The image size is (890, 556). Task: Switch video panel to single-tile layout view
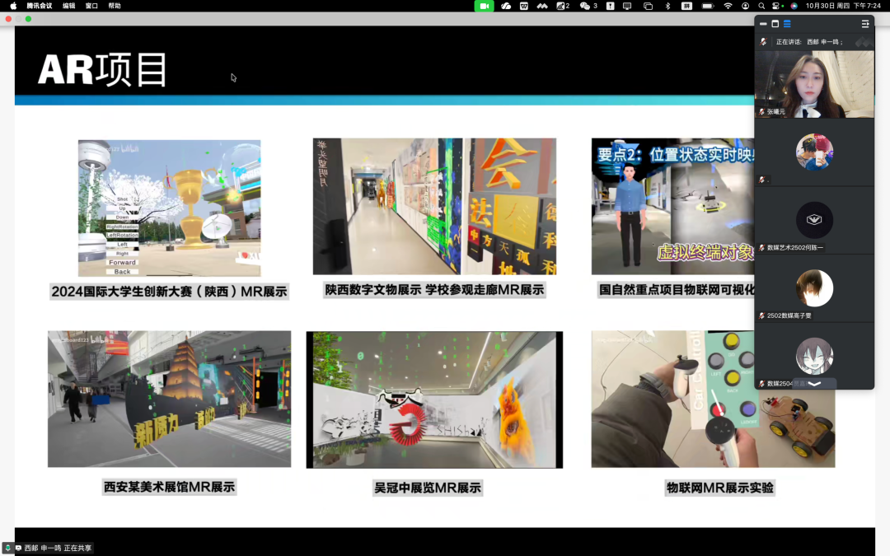(x=775, y=24)
